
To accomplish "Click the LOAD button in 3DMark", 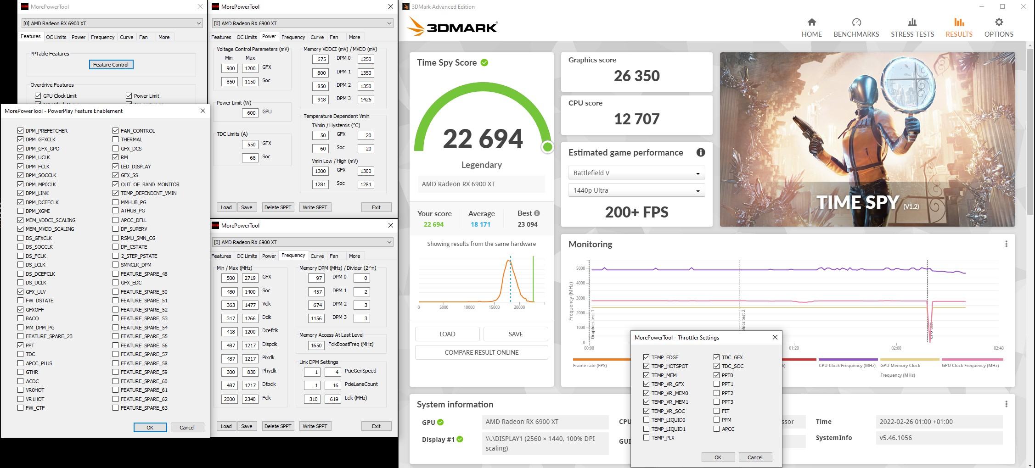I will [x=447, y=334].
